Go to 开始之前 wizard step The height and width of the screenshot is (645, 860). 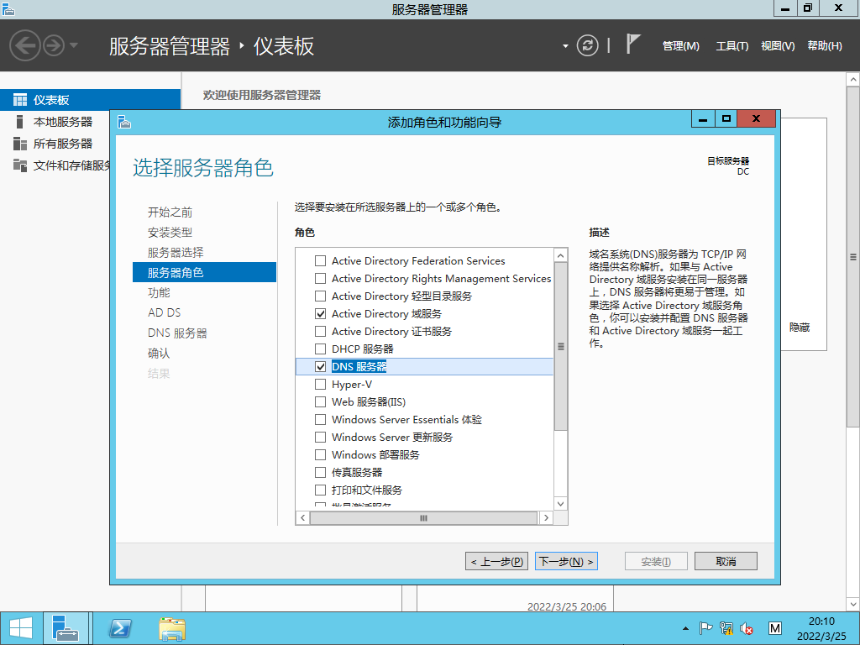pos(170,212)
